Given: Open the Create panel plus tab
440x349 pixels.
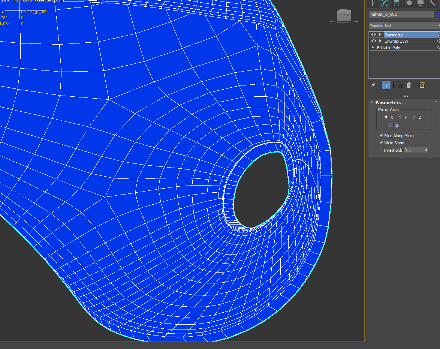Looking at the screenshot, I should [x=372, y=3].
